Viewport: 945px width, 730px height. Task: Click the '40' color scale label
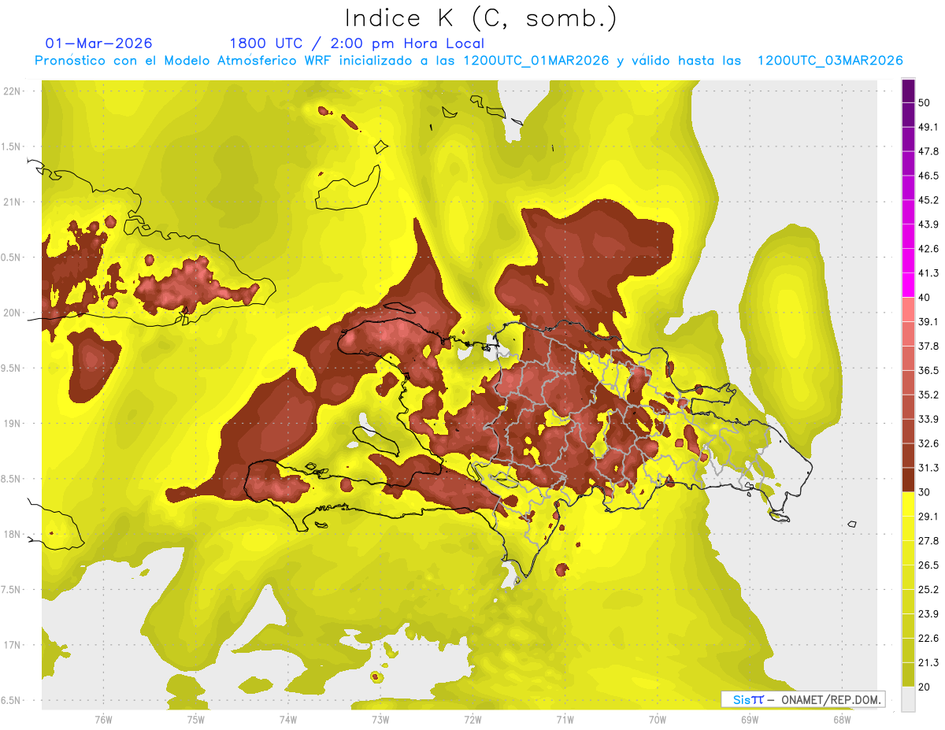[x=924, y=298]
